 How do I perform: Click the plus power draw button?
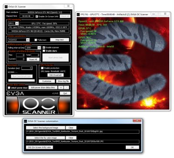pos(61,88)
